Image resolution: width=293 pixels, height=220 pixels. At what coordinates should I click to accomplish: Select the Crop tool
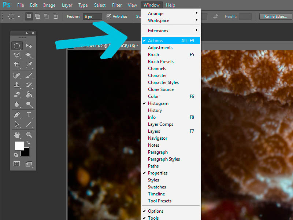coord(17,65)
